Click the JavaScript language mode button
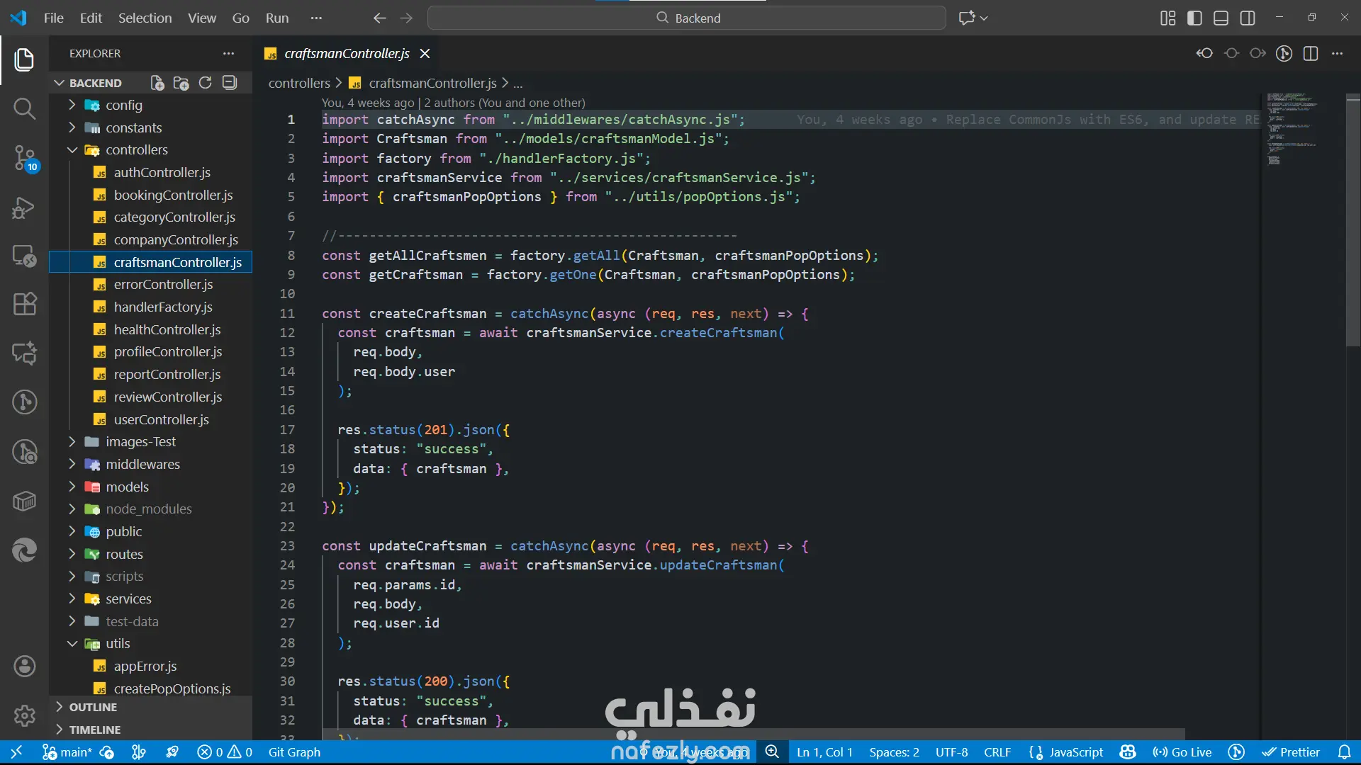Image resolution: width=1361 pixels, height=765 pixels. click(x=1075, y=752)
